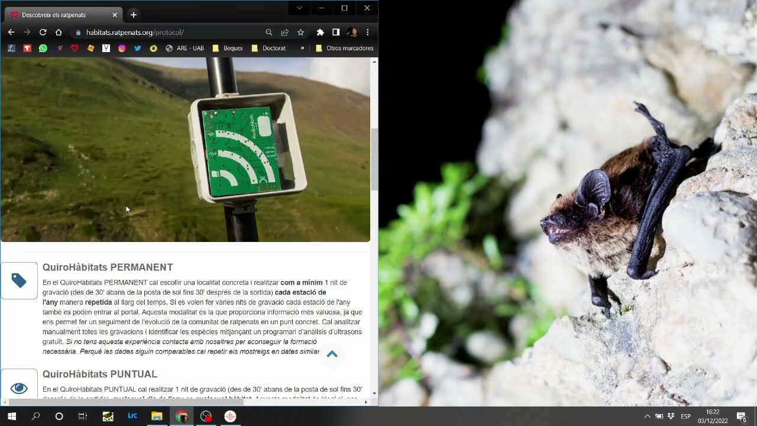Viewport: 757px width, 426px height.
Task: Open the tab search dropdown arrow
Action: 299,8
